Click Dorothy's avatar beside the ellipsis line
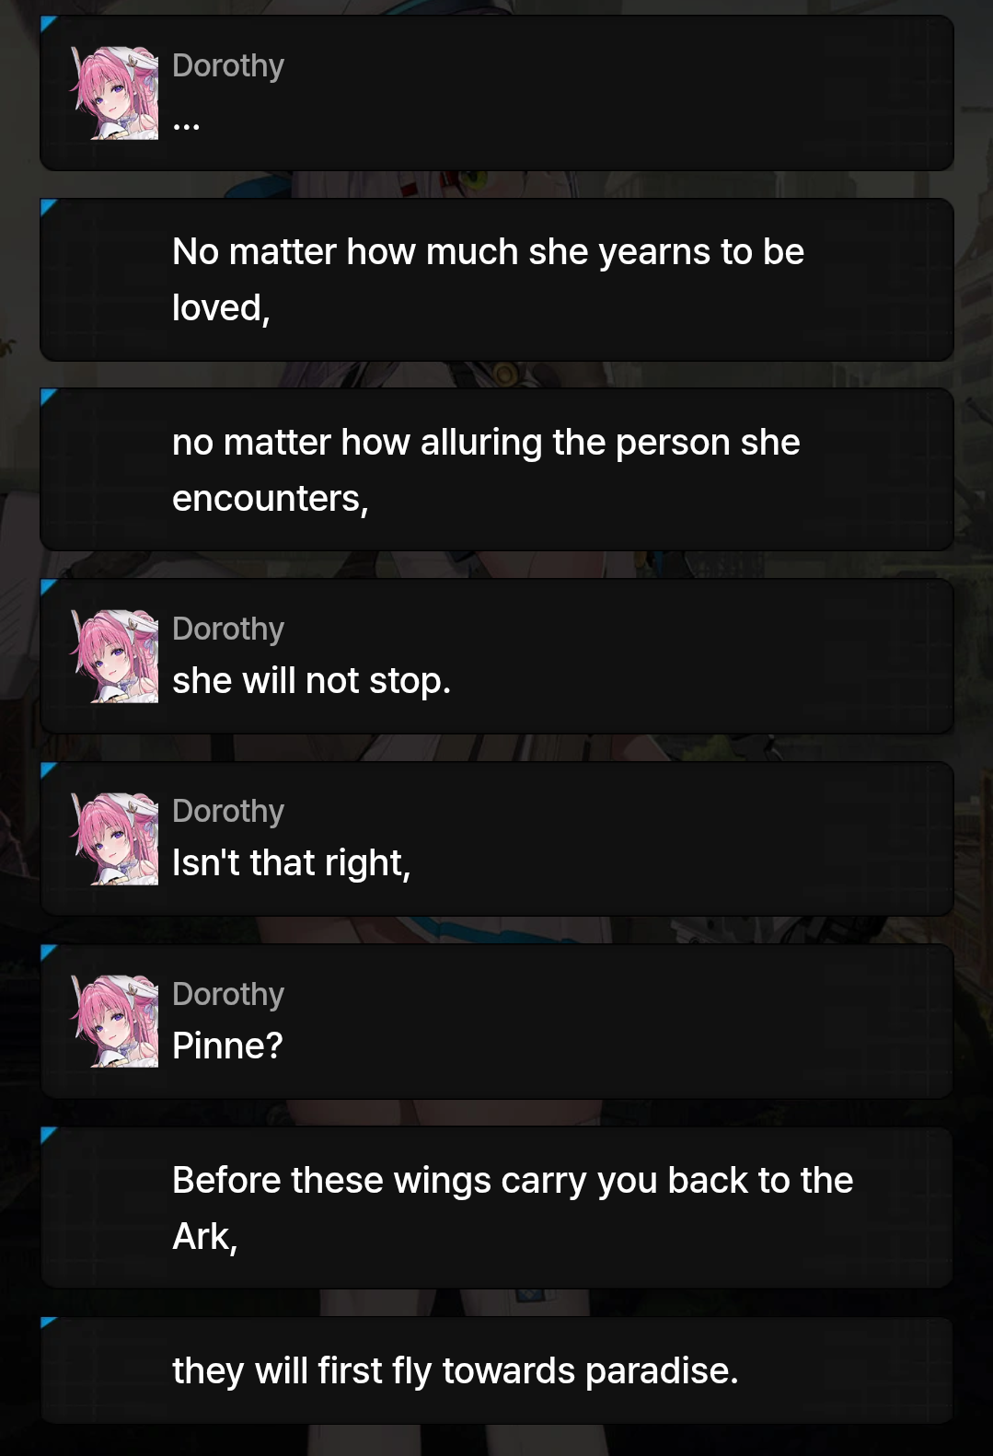The height and width of the screenshot is (1456, 993). (115, 93)
